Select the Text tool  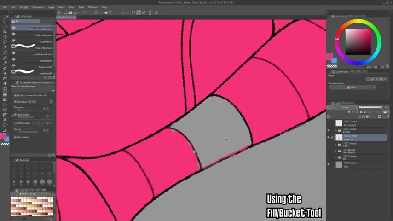point(5,120)
